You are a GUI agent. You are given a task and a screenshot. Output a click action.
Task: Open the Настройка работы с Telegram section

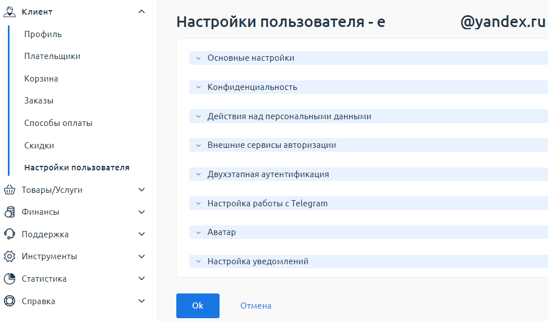(x=368, y=204)
